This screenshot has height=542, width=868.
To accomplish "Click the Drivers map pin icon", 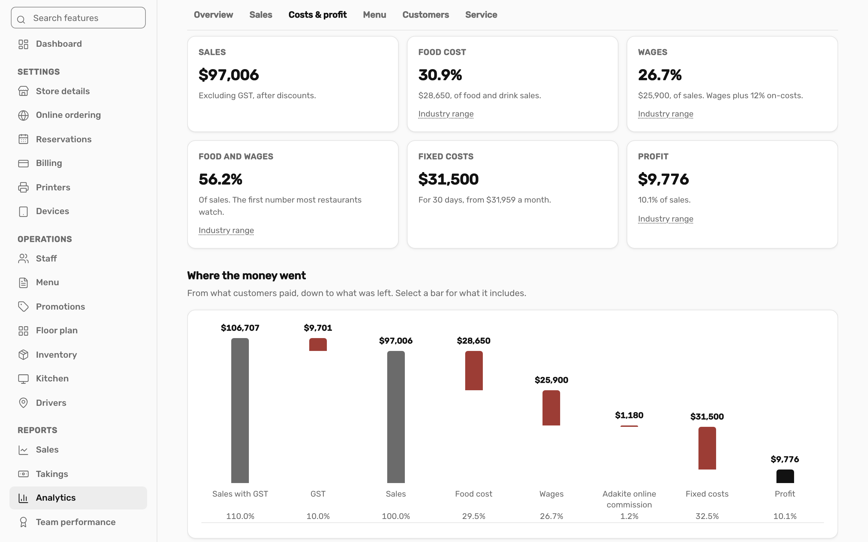I will [23, 402].
